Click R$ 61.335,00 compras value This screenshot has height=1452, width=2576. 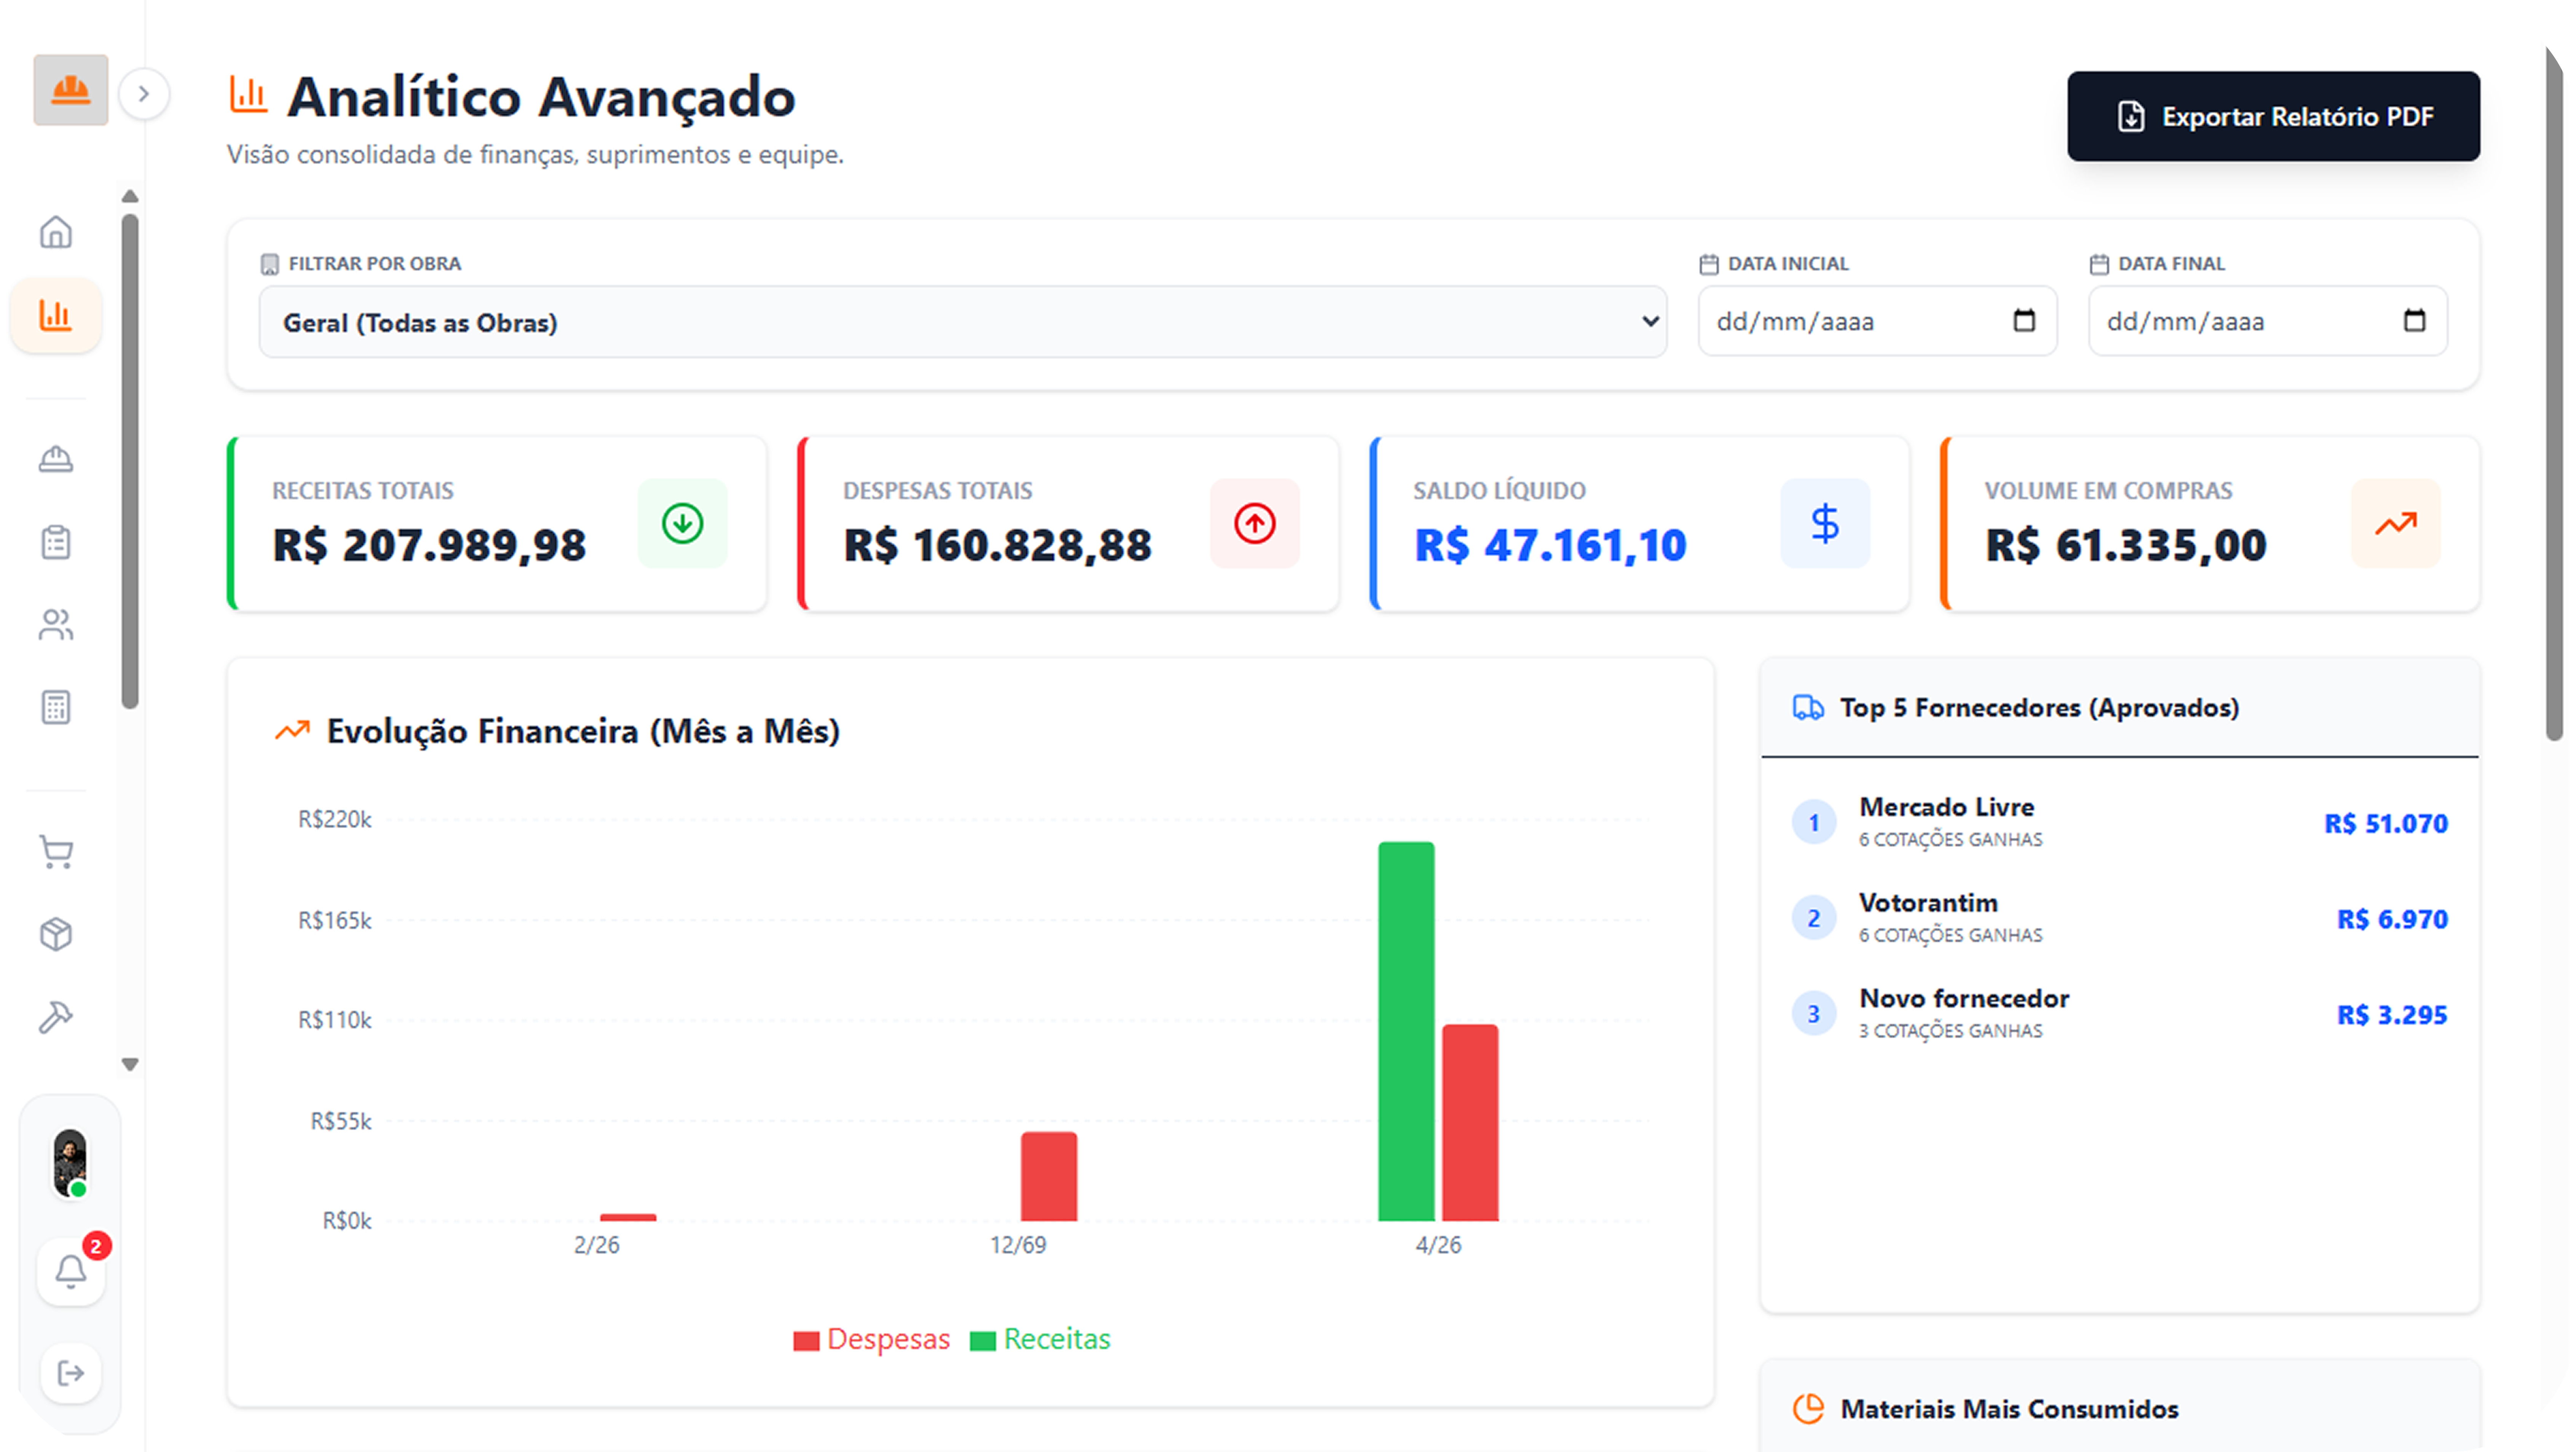click(2126, 546)
